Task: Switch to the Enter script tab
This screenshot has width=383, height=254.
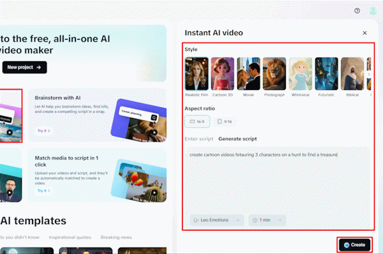Action: 199,139
